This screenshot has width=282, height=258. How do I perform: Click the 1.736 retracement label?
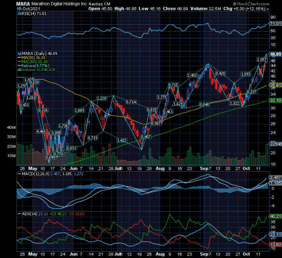tap(63, 126)
